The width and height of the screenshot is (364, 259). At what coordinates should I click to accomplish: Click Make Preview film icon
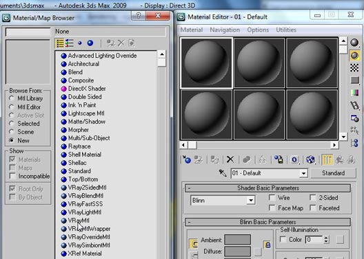354,105
